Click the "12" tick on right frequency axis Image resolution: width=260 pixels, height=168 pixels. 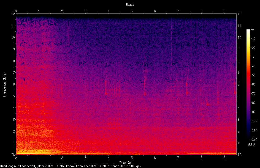pyautogui.click(x=239, y=14)
